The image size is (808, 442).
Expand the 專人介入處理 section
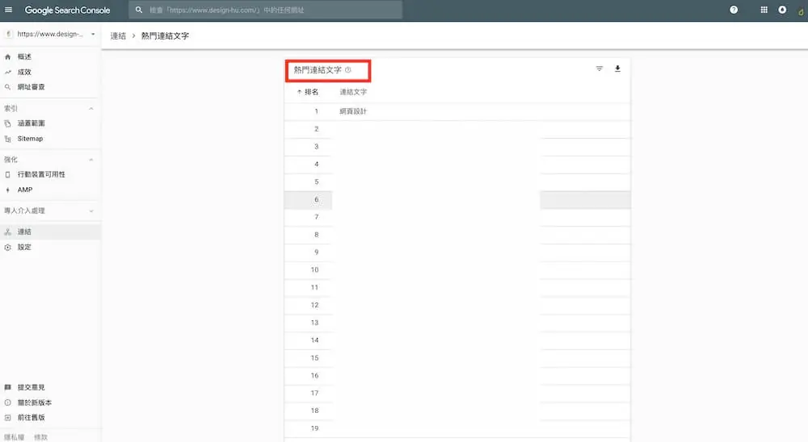(x=91, y=211)
